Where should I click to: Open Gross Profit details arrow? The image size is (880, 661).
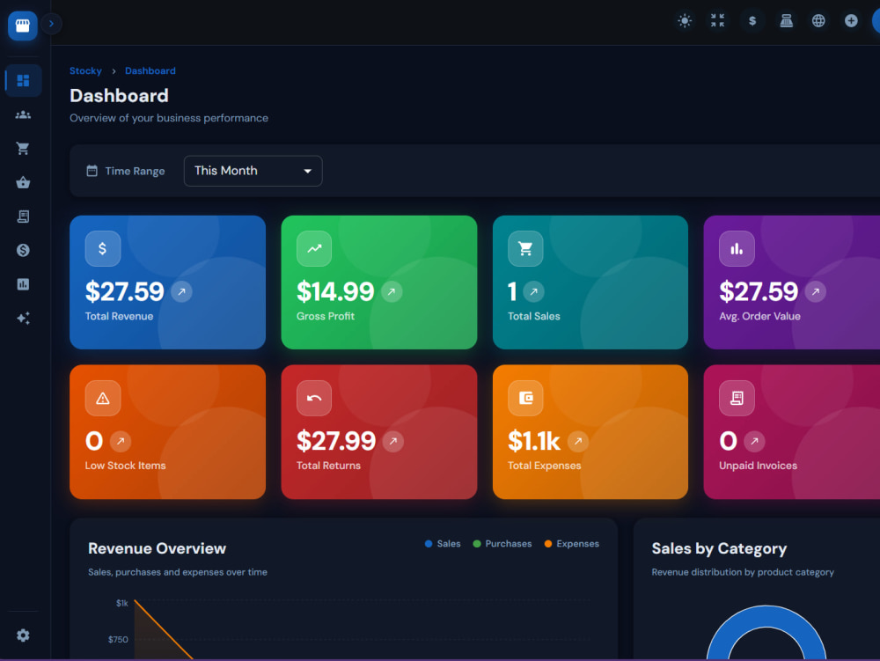click(392, 292)
